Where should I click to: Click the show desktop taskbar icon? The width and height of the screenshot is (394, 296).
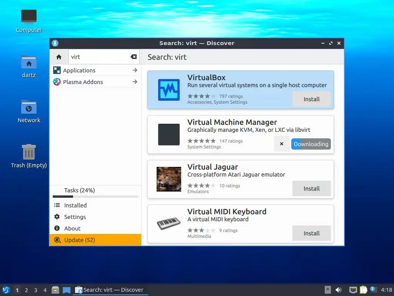(x=67, y=290)
